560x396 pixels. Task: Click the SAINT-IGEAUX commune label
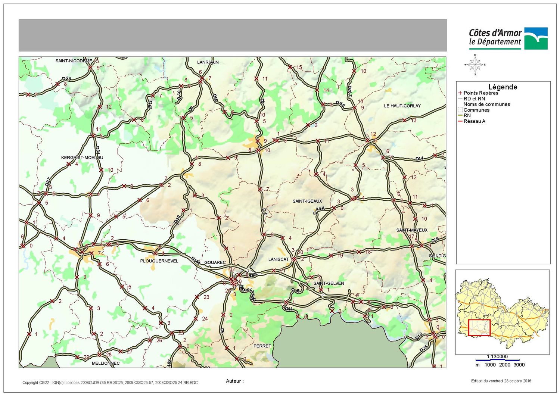click(307, 201)
